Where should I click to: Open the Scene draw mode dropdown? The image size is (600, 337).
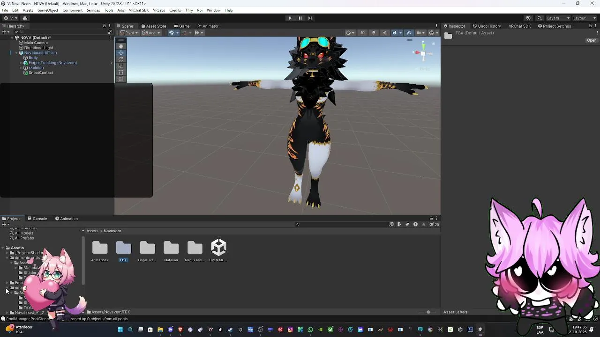pyautogui.click(x=350, y=33)
